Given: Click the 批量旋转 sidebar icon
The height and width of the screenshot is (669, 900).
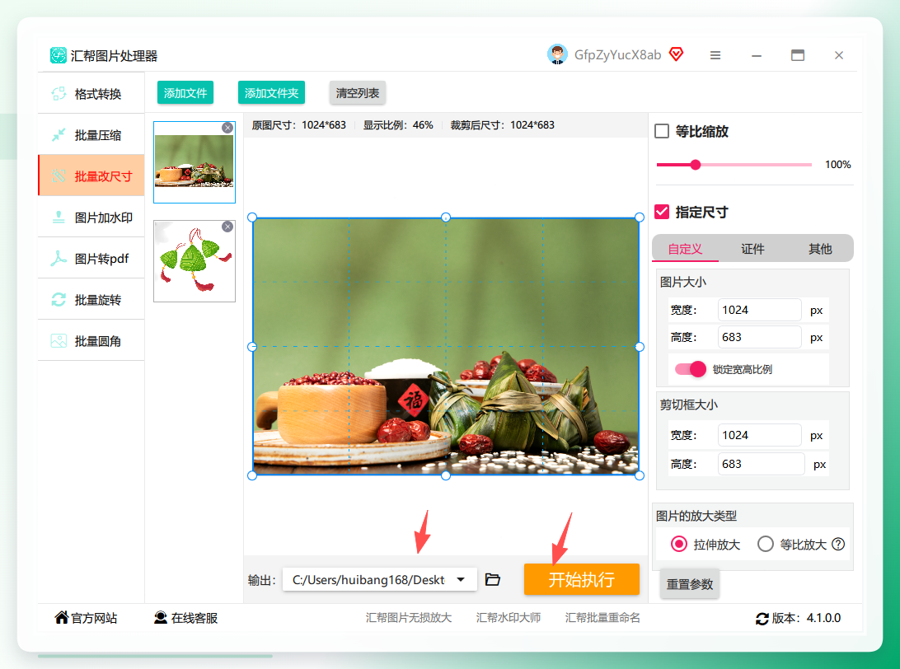Looking at the screenshot, I should 59,300.
